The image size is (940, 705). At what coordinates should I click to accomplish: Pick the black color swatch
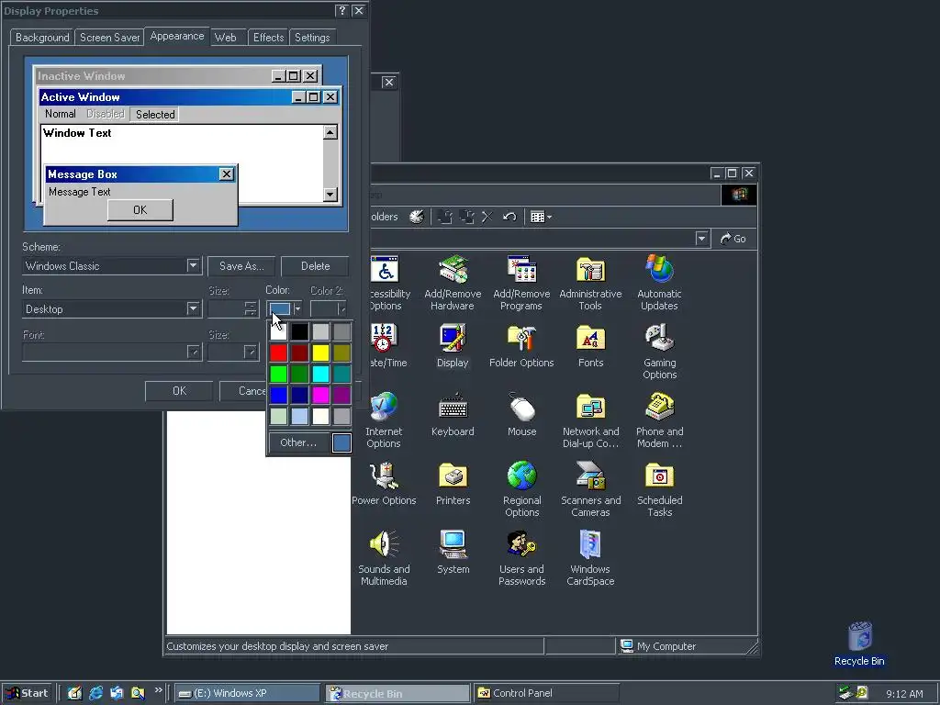(299, 330)
